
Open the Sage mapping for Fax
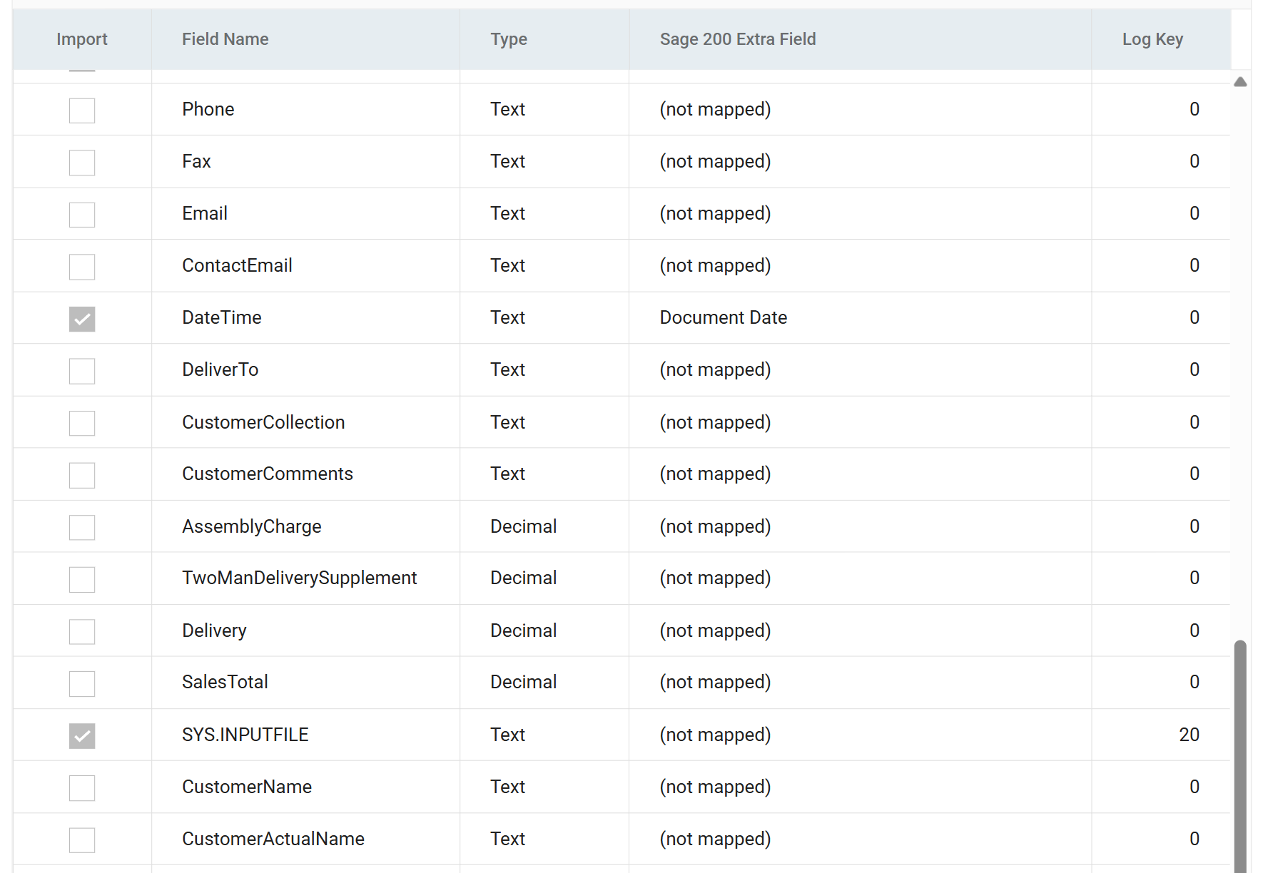coord(860,161)
